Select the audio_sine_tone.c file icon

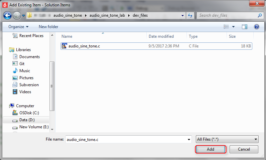64,46
